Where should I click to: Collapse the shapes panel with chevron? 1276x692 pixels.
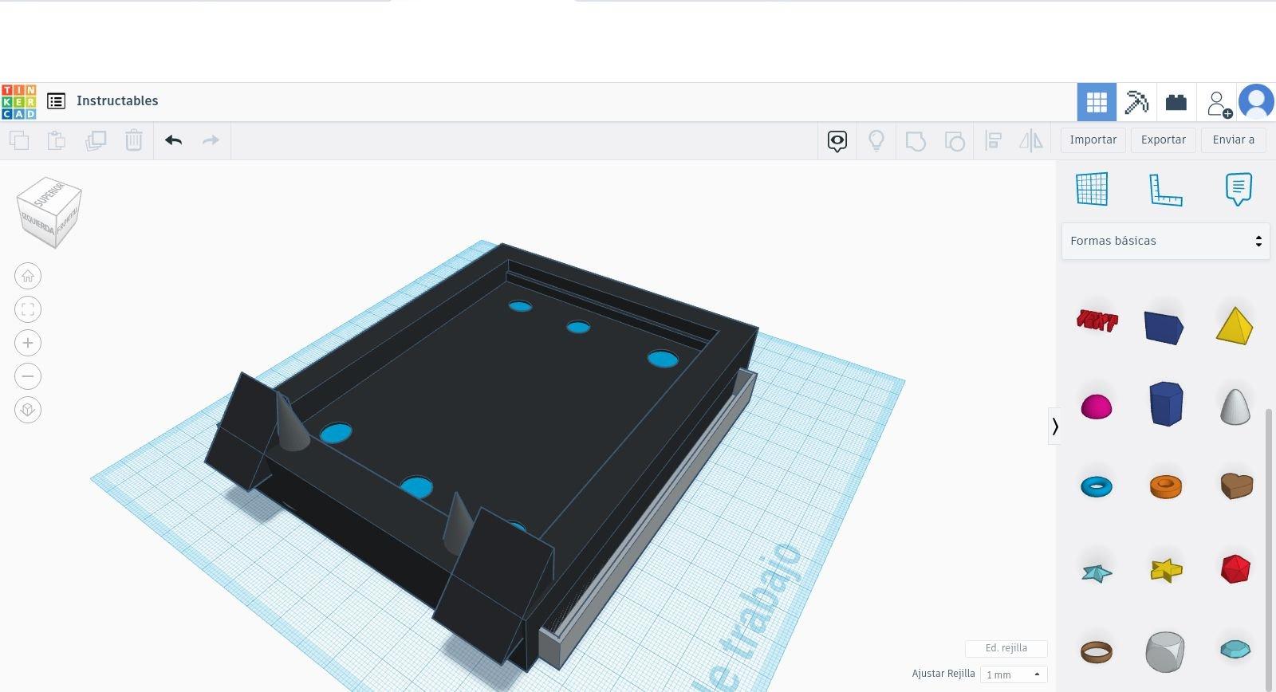[x=1054, y=427]
